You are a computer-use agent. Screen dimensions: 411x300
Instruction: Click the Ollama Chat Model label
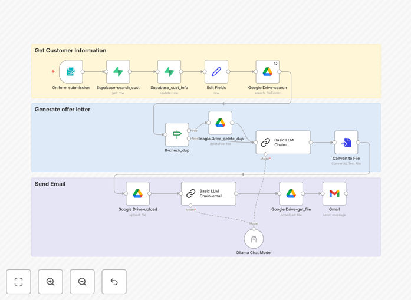(x=254, y=253)
